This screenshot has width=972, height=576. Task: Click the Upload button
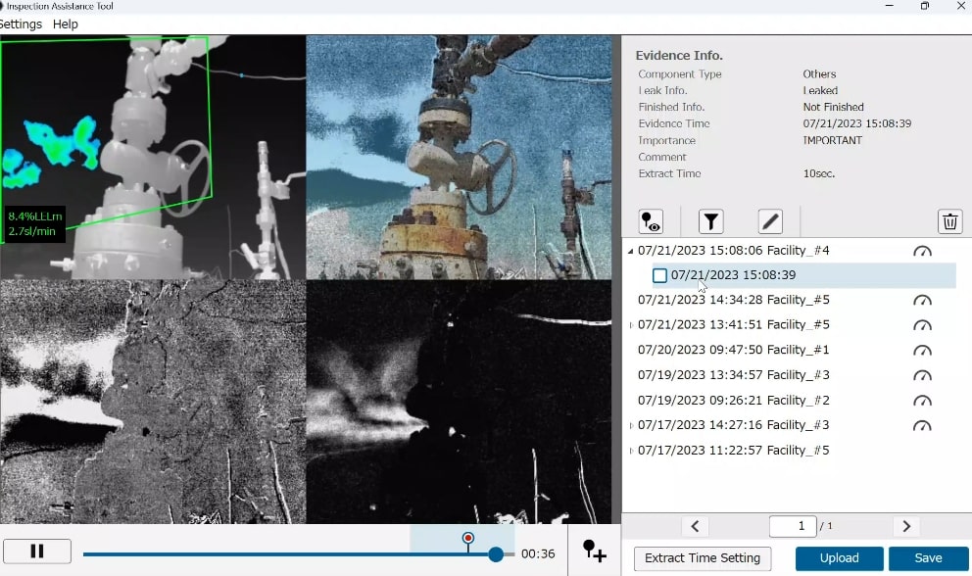tap(839, 558)
